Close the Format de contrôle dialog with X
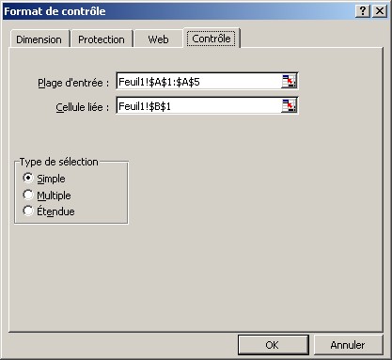This screenshot has width=392, height=360. tap(380, 11)
